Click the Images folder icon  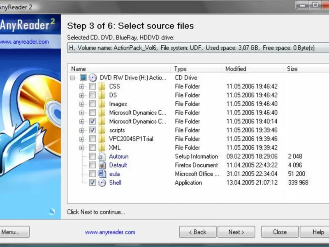point(102,104)
